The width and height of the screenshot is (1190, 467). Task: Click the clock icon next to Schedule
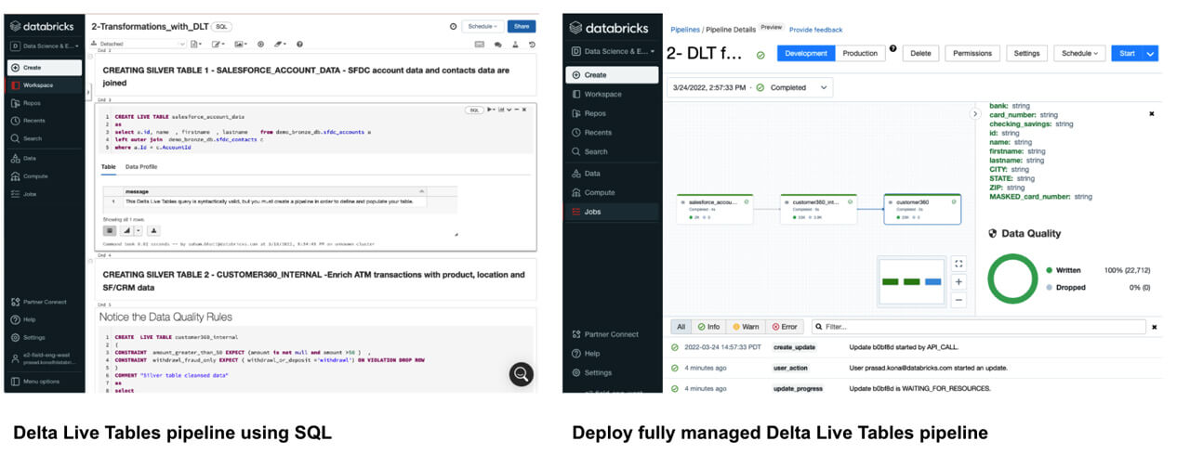(453, 27)
